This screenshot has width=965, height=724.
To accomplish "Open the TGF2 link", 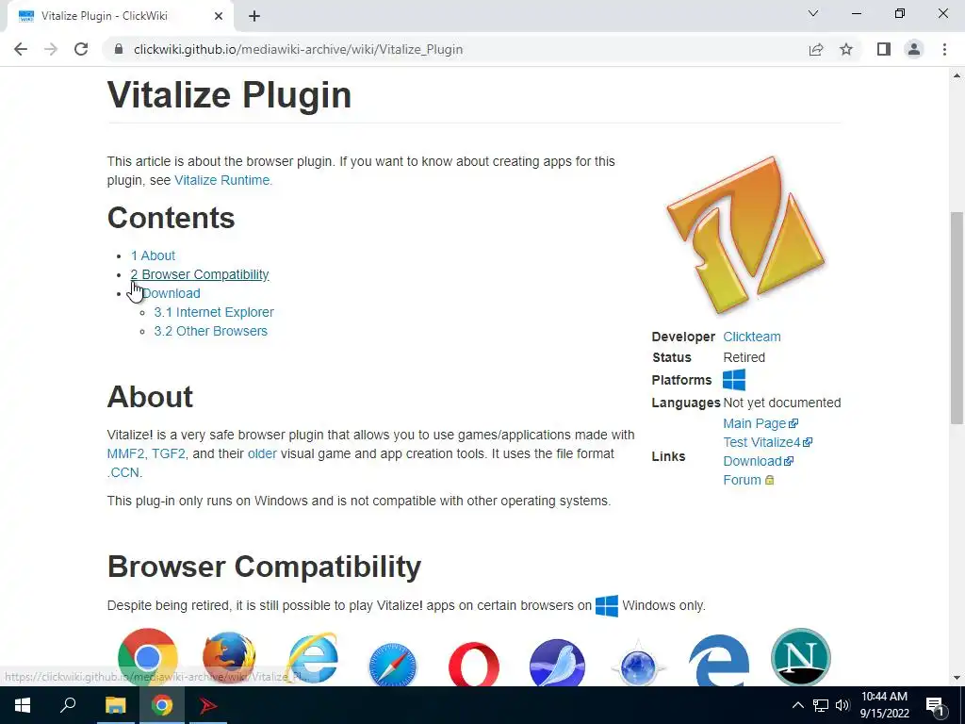I will pos(168,453).
